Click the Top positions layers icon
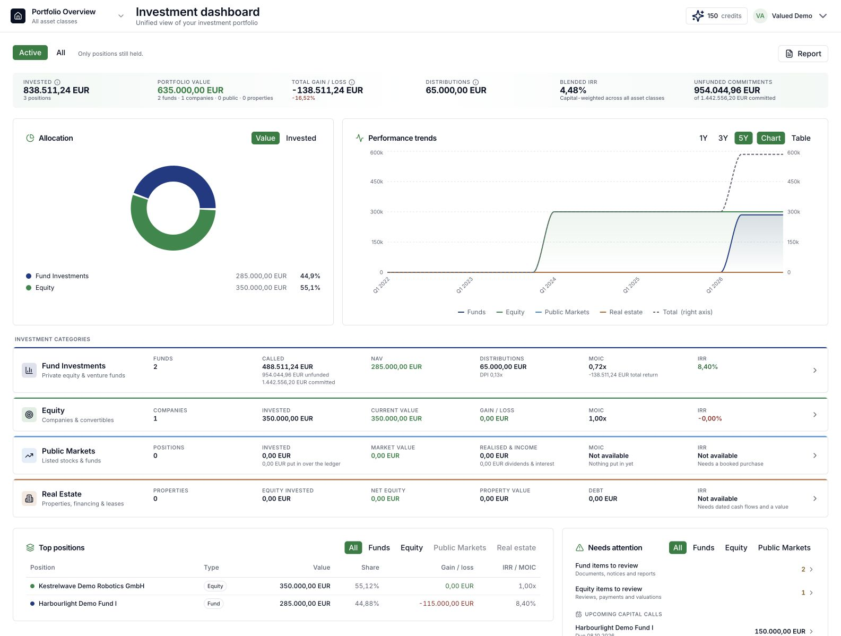 (x=30, y=548)
